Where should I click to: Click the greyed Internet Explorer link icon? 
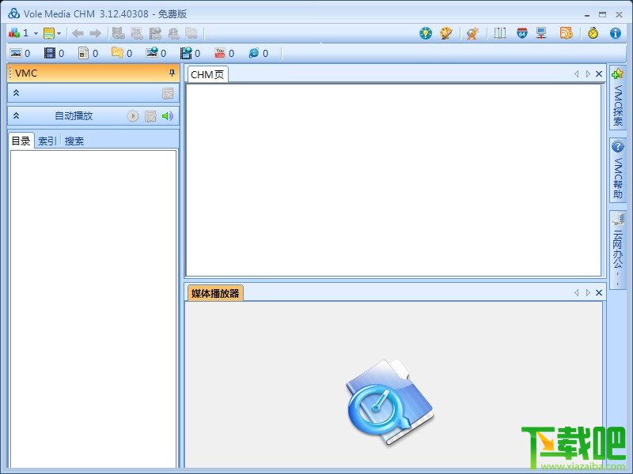coord(173,33)
